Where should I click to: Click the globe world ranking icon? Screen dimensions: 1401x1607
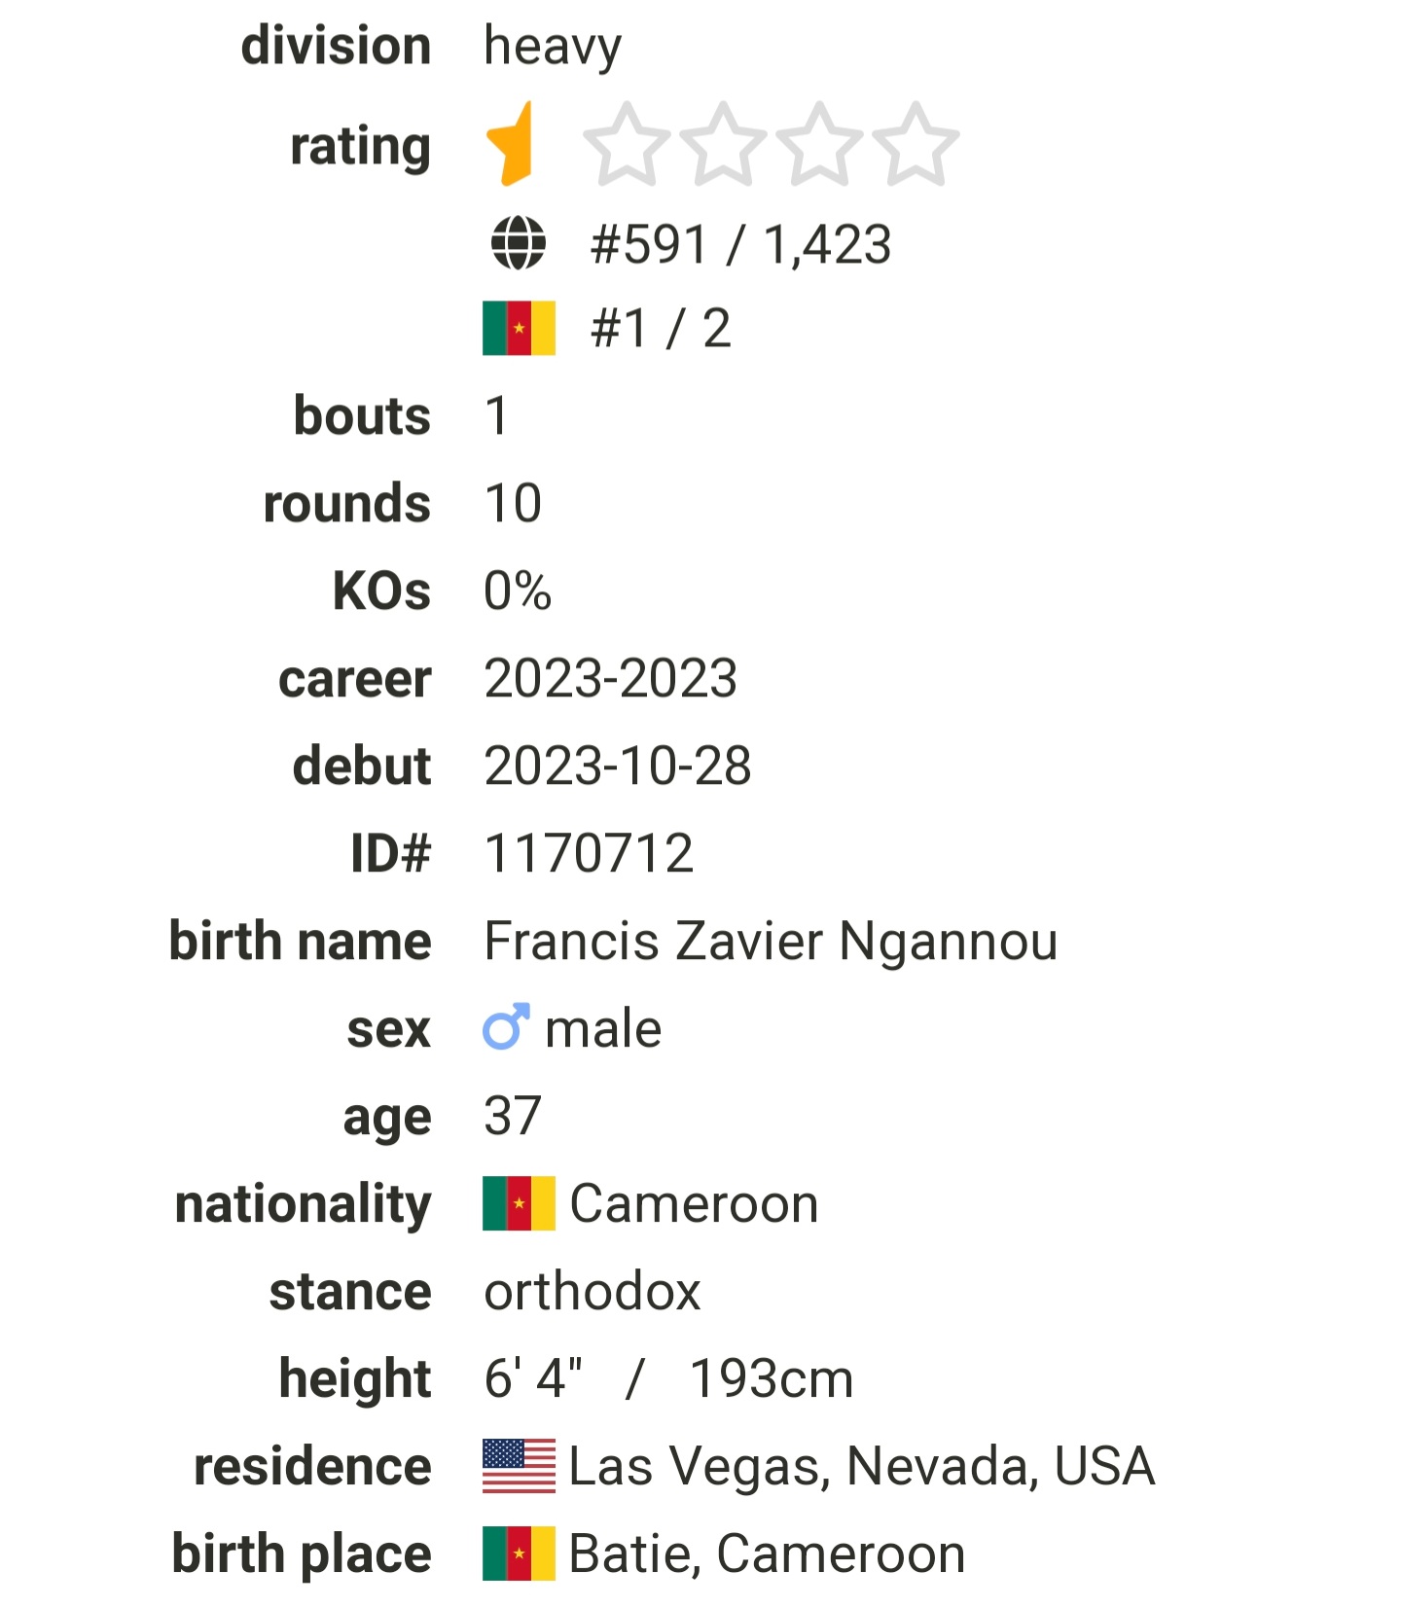(x=519, y=242)
